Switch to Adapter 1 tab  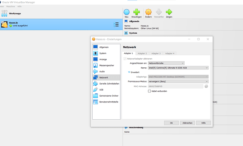[x=128, y=53]
